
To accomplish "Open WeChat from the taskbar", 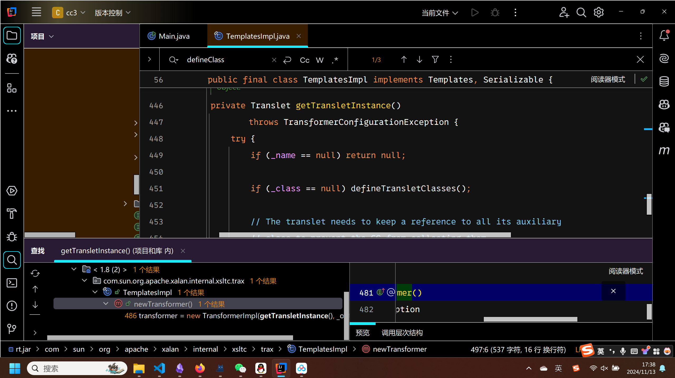I will pos(240,368).
